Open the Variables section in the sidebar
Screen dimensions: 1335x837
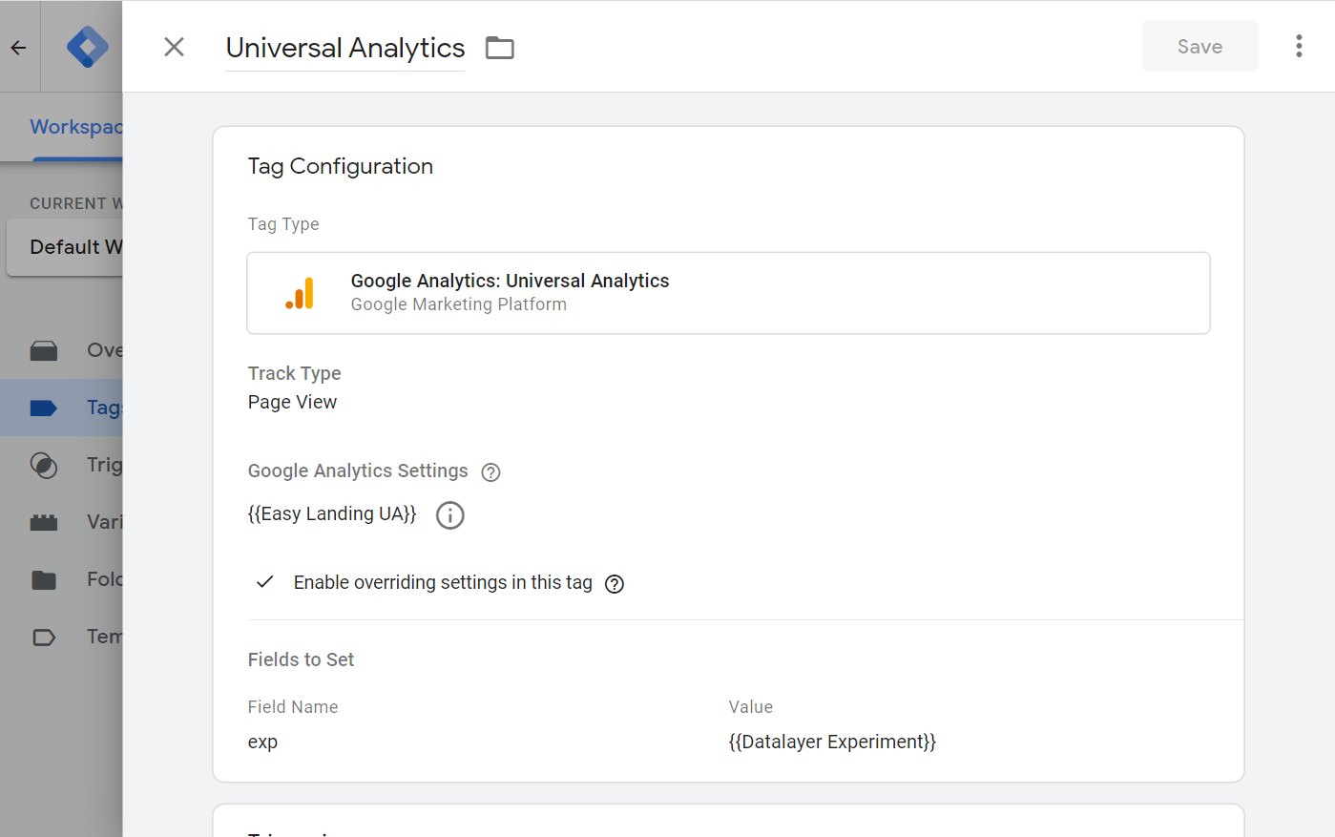[61, 522]
